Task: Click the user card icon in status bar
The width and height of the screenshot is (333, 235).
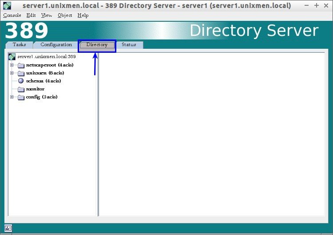Action: pyautogui.click(x=8, y=228)
